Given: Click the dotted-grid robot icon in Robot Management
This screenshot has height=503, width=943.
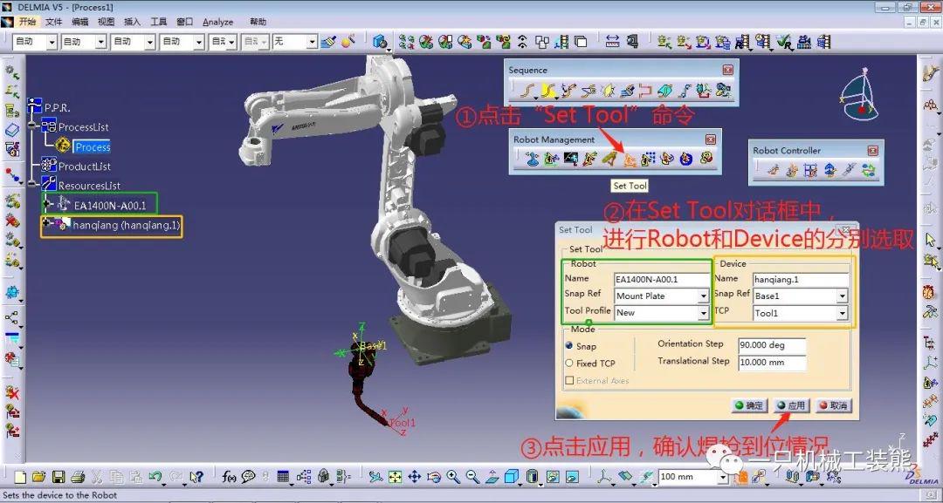Looking at the screenshot, I should (x=648, y=159).
